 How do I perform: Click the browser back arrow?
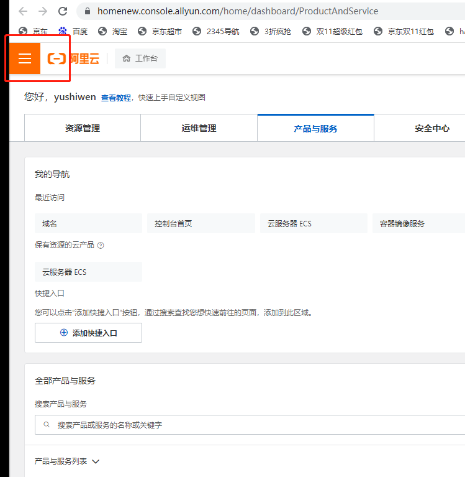tap(23, 11)
